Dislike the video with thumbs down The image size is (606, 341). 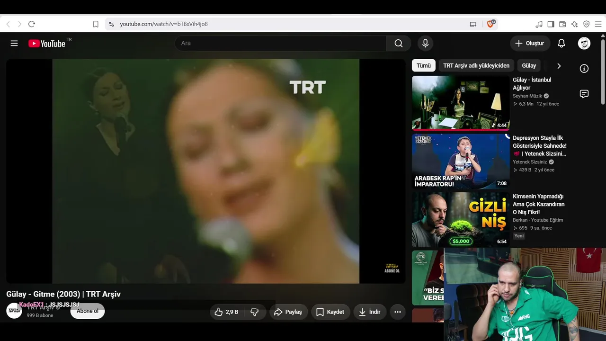(x=255, y=312)
